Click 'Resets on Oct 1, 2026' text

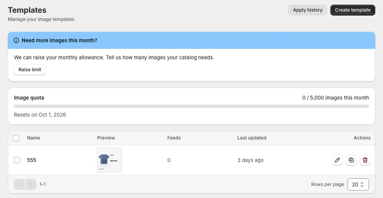click(x=40, y=115)
